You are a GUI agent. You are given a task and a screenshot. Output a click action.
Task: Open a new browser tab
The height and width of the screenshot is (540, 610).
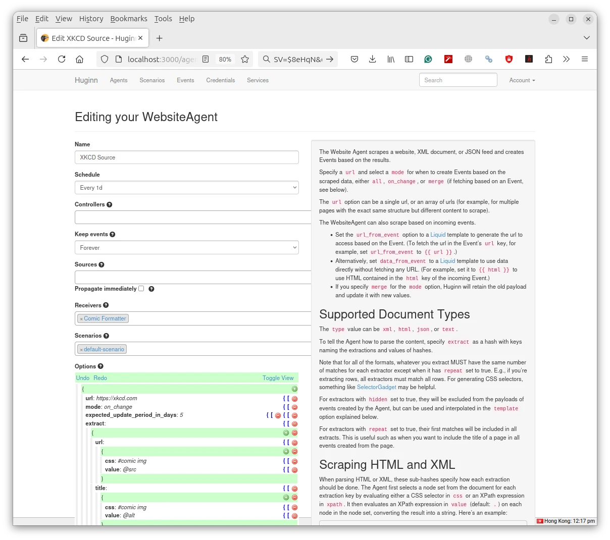click(160, 38)
